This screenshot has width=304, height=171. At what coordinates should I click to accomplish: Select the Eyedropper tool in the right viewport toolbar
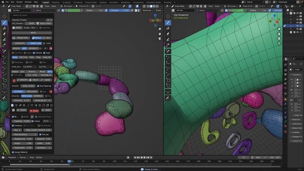point(168,51)
